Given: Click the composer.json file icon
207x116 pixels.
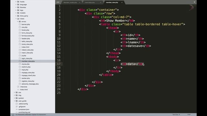Looking at the screenshot, I should point(16,110).
